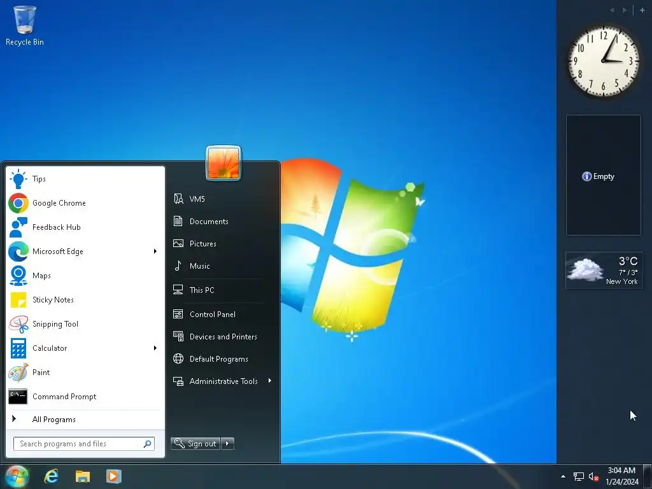The height and width of the screenshot is (489, 652).
Task: Expand the Calculator jump list arrow
Action: click(155, 348)
